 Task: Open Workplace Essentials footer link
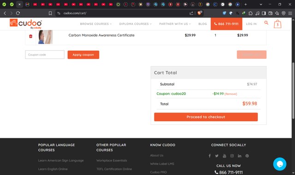click(x=112, y=161)
